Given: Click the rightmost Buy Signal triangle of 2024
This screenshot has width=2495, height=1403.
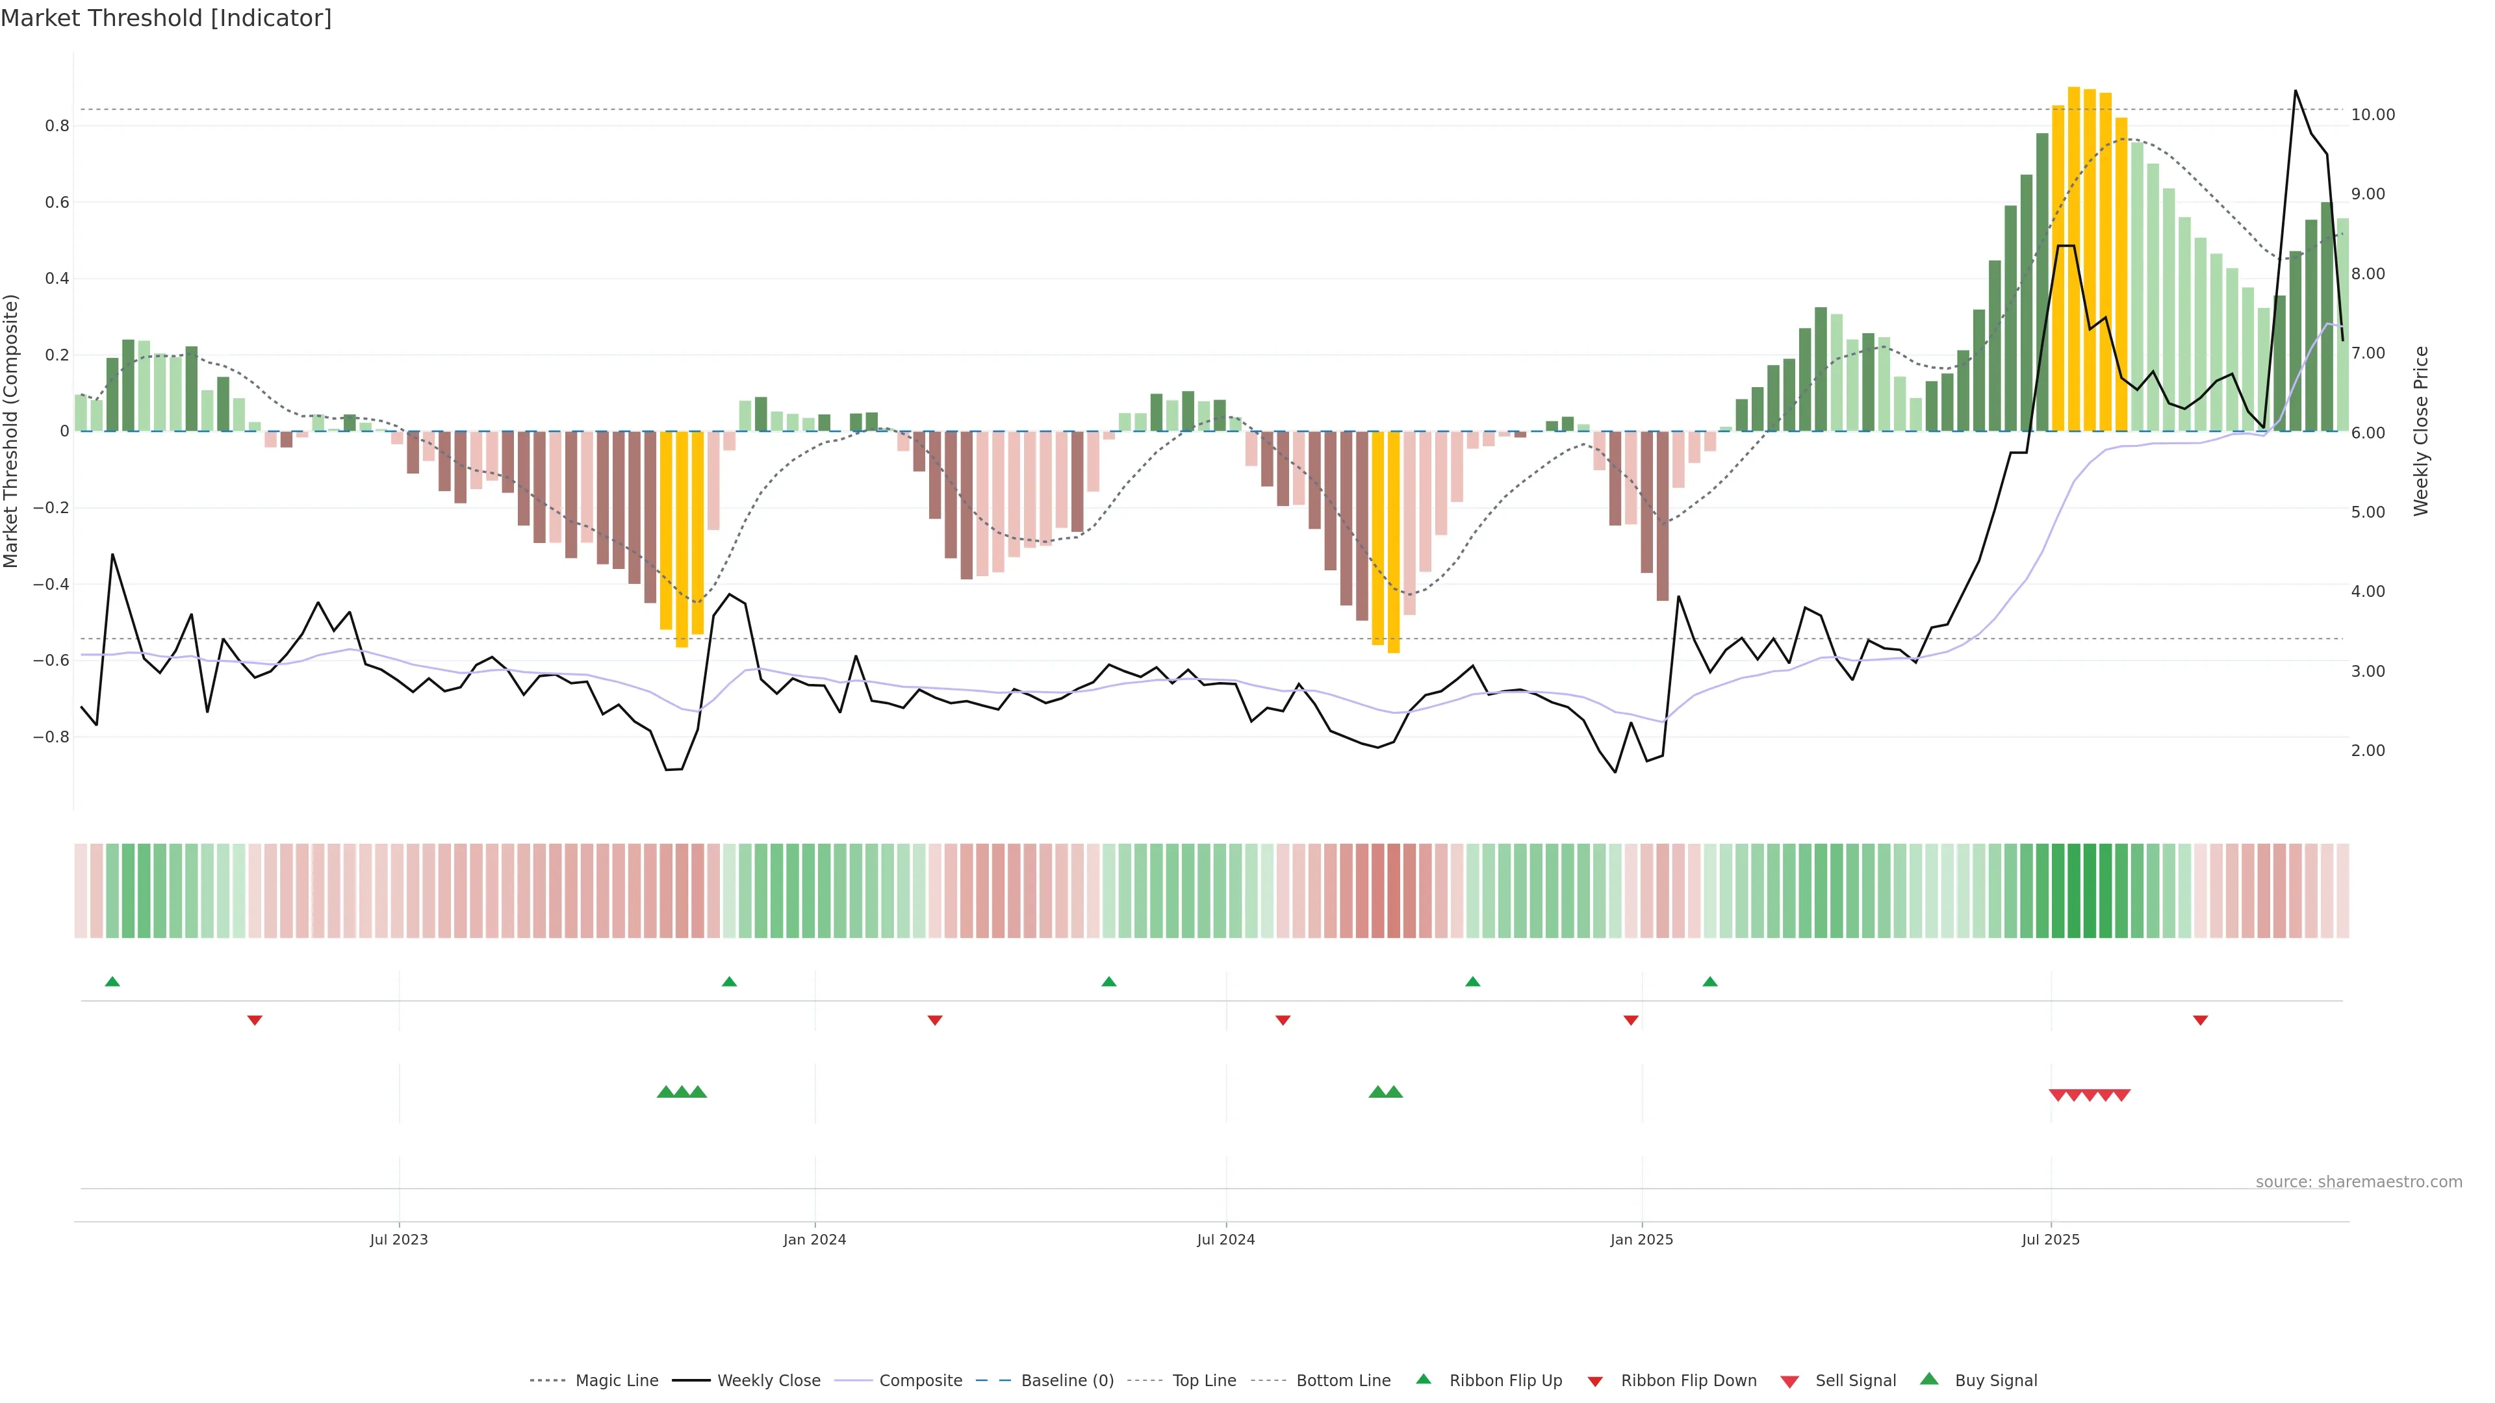Looking at the screenshot, I should coord(1394,1092).
